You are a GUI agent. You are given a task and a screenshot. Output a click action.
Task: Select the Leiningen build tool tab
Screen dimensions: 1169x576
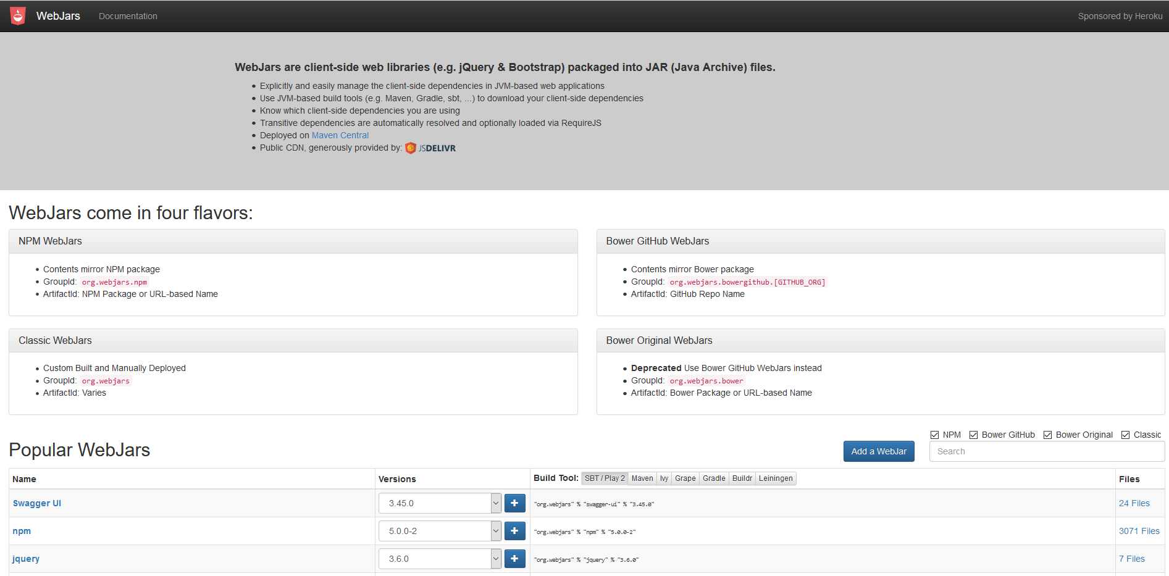point(776,478)
